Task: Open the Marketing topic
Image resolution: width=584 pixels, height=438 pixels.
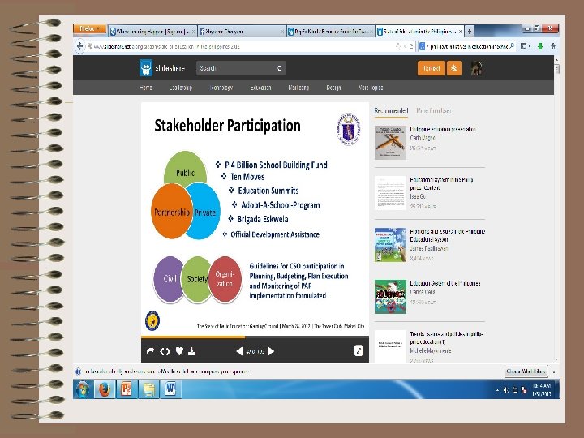Action: (298, 88)
